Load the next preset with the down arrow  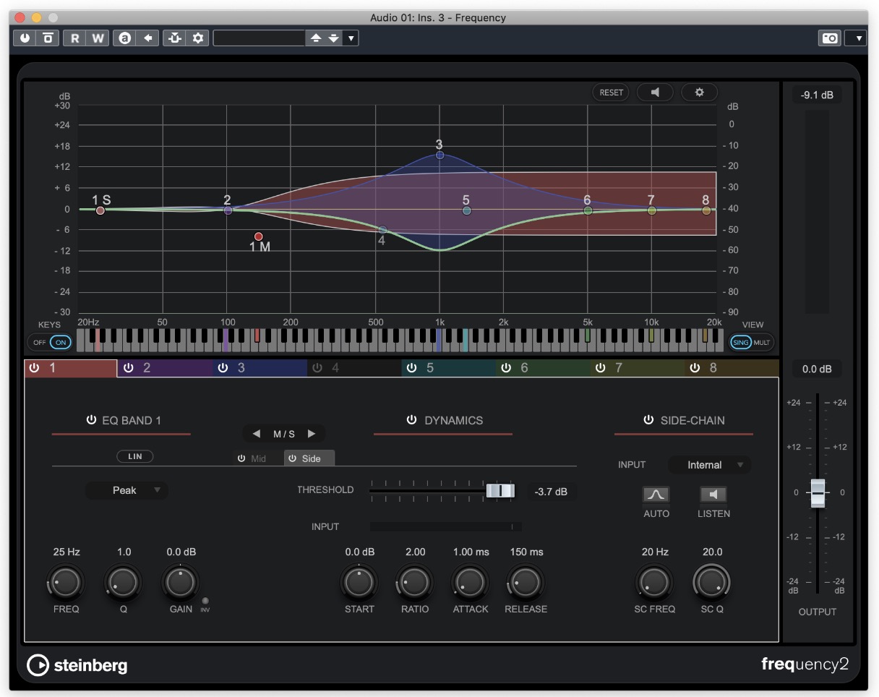click(333, 38)
